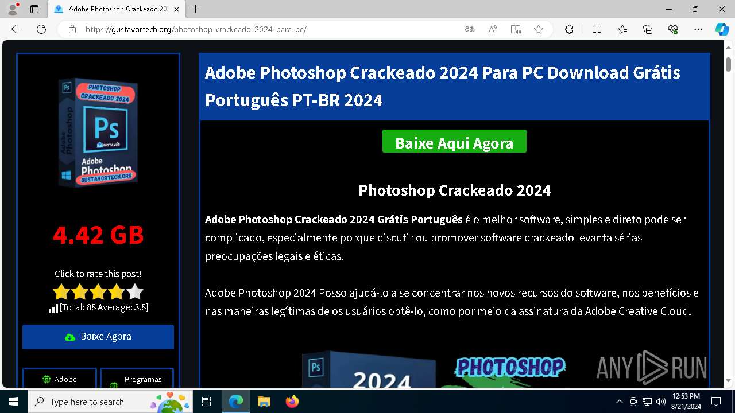Open the Windows Start menu
The height and width of the screenshot is (413, 735).
(x=14, y=402)
